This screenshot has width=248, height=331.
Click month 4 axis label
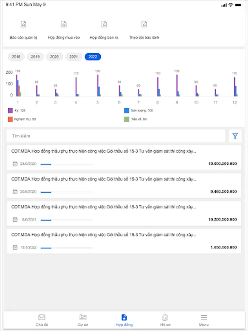point(76,102)
